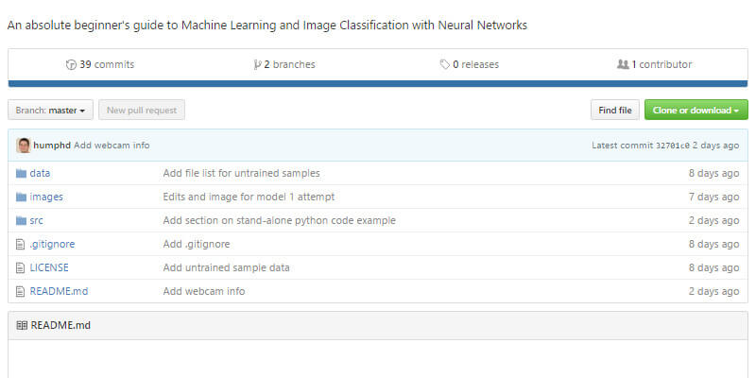
Task: View the 1 contributor page
Action: 654,64
